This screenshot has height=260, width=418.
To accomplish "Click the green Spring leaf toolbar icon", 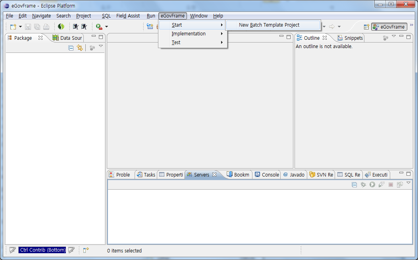I will 61,27.
